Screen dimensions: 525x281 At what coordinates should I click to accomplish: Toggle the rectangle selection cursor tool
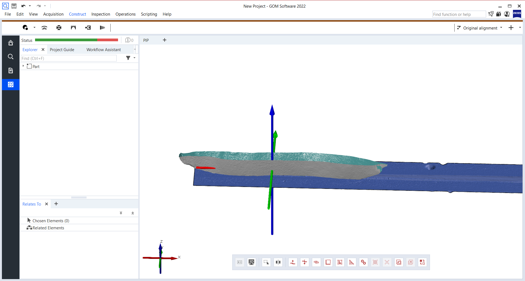pos(266,262)
